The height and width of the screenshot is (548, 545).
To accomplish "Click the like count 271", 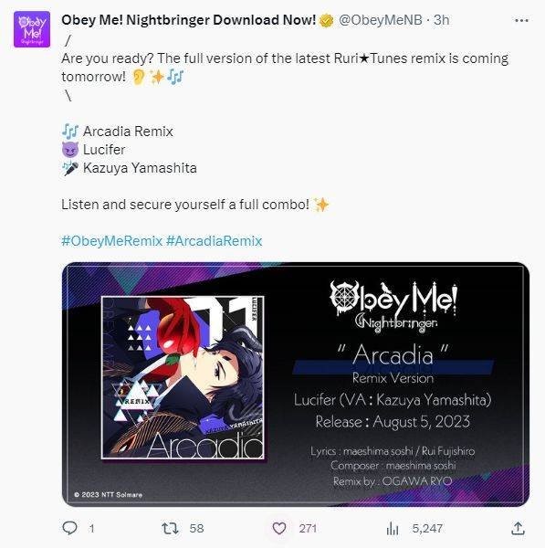I will point(308,528).
